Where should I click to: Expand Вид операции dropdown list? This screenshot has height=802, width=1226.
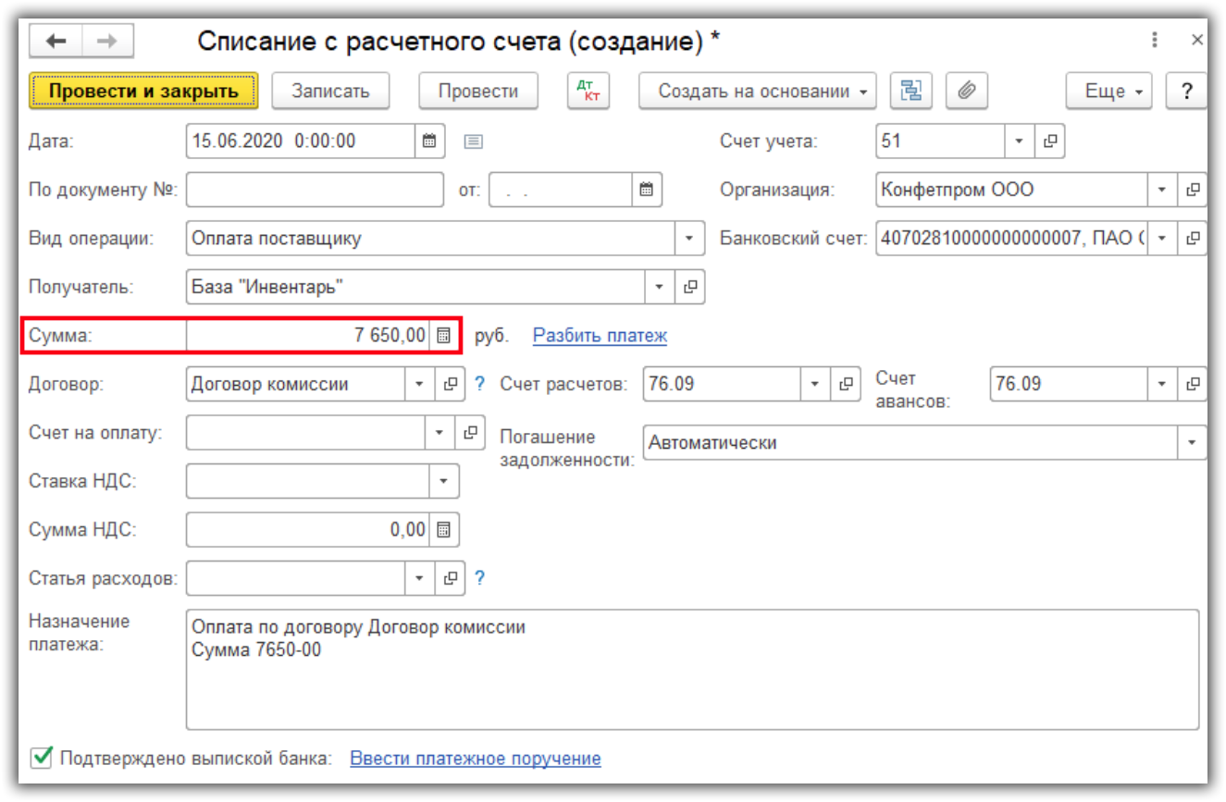click(x=688, y=239)
